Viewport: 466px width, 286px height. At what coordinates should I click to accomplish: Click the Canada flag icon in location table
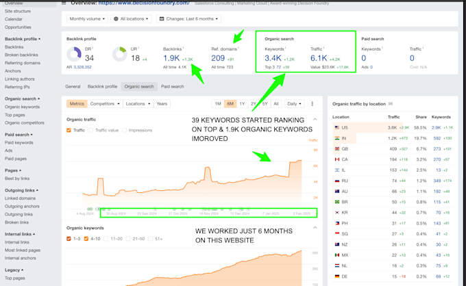(x=337, y=159)
